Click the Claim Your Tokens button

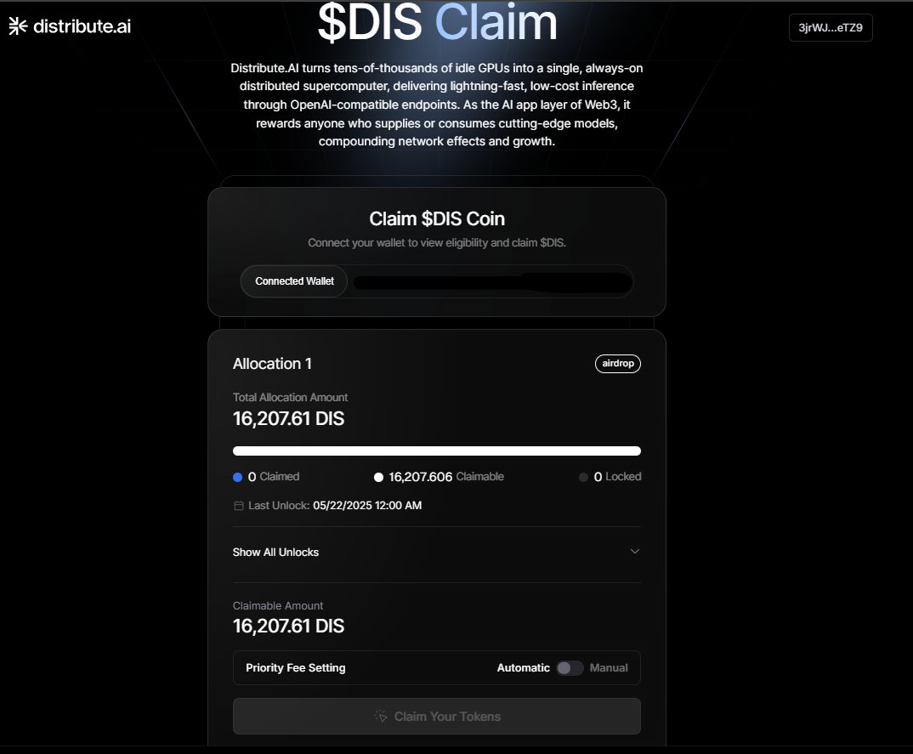(x=437, y=716)
